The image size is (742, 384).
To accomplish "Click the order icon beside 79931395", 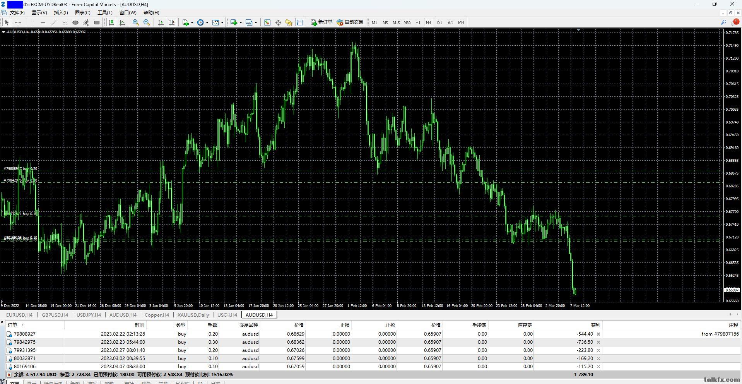I will pyautogui.click(x=9, y=350).
